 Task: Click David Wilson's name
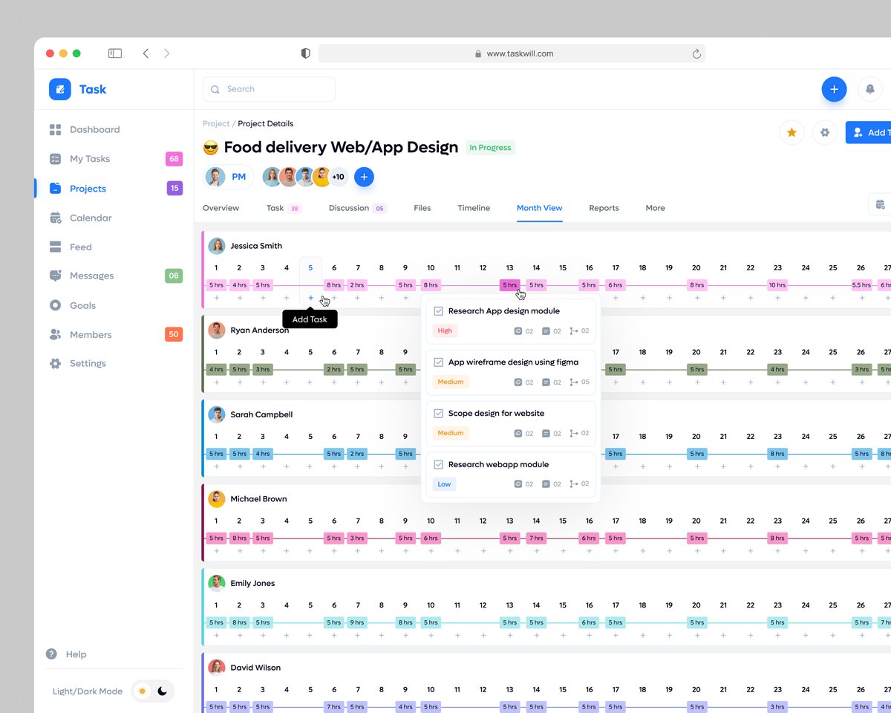click(255, 668)
